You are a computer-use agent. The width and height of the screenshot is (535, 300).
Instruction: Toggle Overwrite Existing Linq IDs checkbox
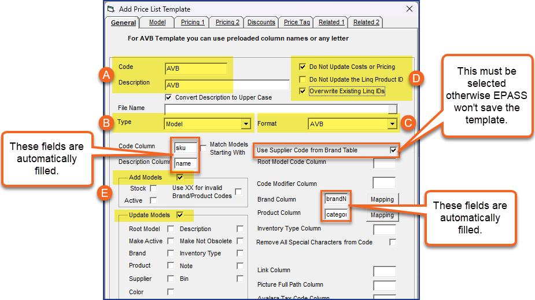[x=302, y=91]
